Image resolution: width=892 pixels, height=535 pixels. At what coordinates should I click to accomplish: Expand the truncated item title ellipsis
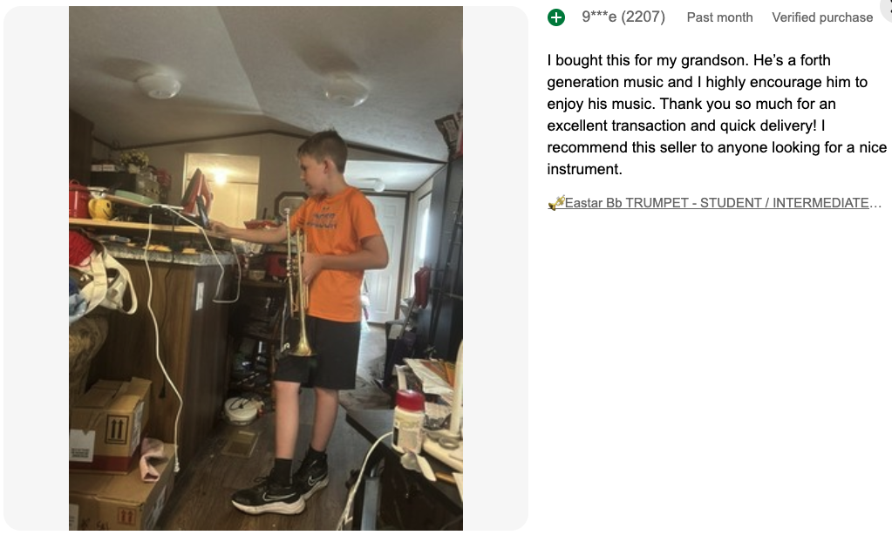tap(876, 203)
